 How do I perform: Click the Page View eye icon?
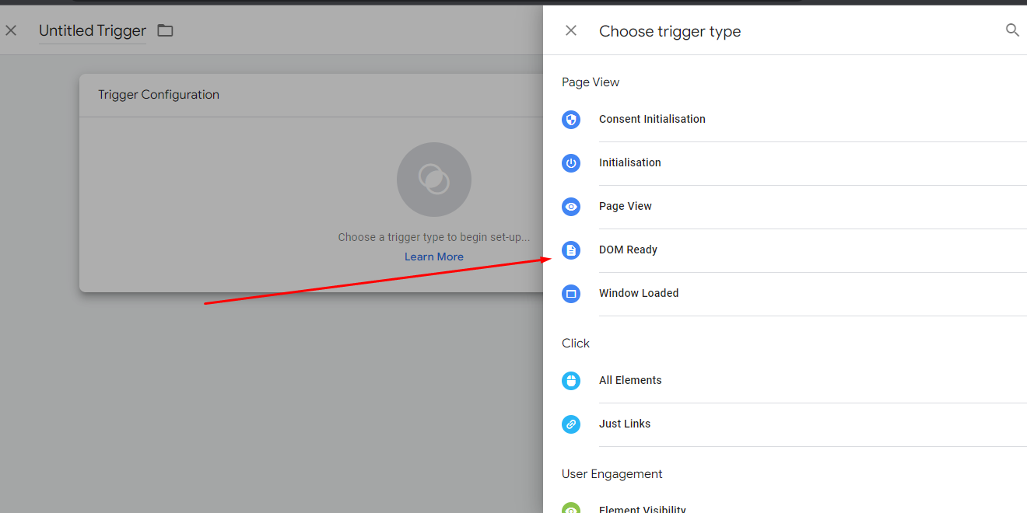click(x=571, y=207)
